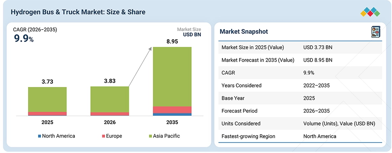
Task: Click the 2025 bar's green Asia Pacific segment
Action: click(47, 100)
